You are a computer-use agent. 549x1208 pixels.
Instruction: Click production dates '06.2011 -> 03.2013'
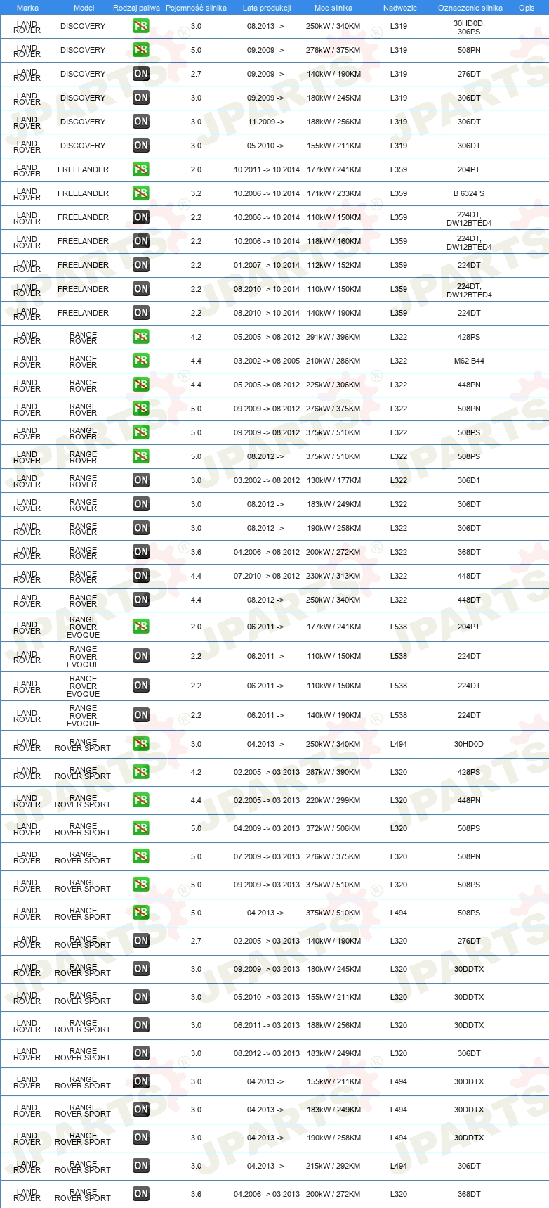pos(267,1025)
